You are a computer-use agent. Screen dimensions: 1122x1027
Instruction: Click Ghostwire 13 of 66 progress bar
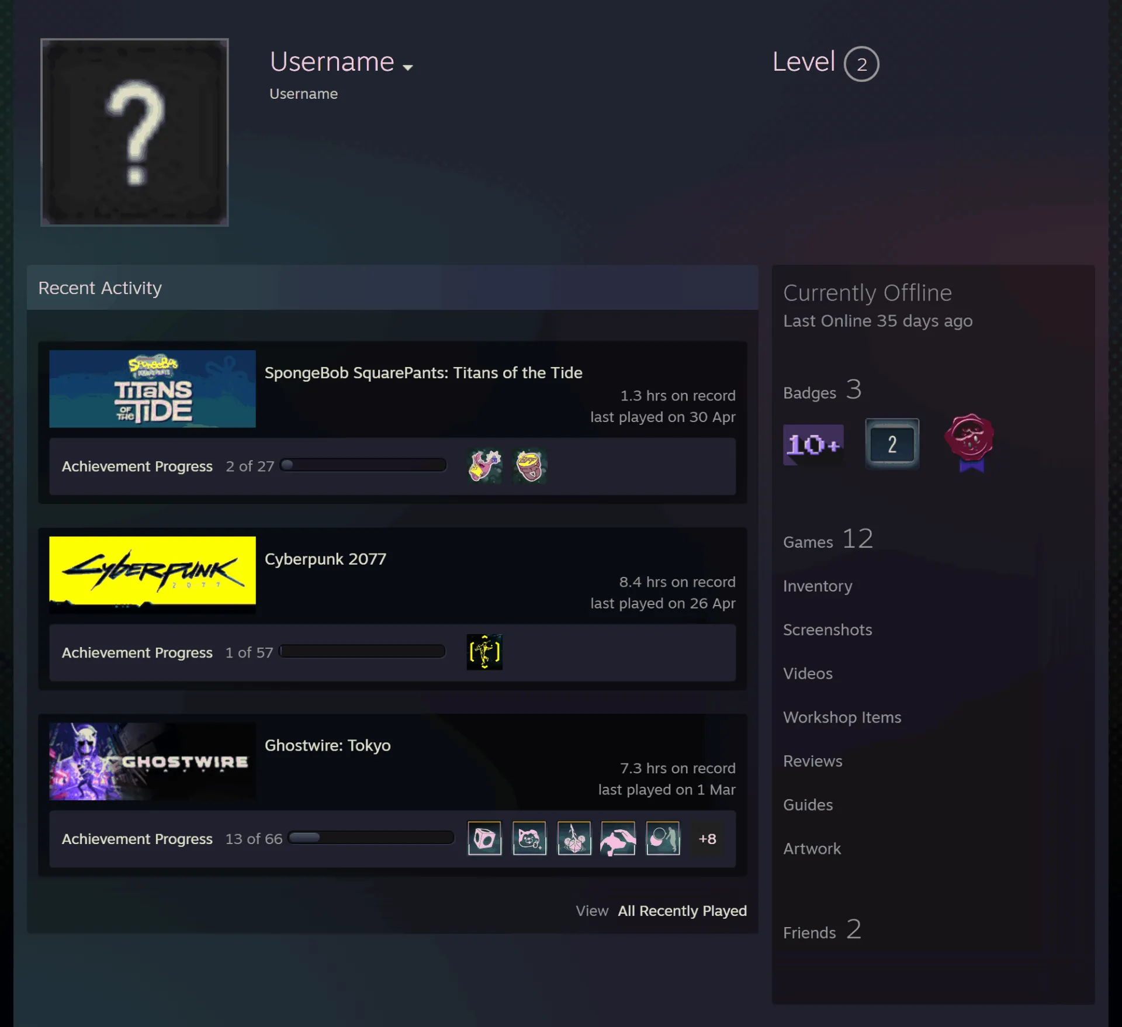point(371,838)
